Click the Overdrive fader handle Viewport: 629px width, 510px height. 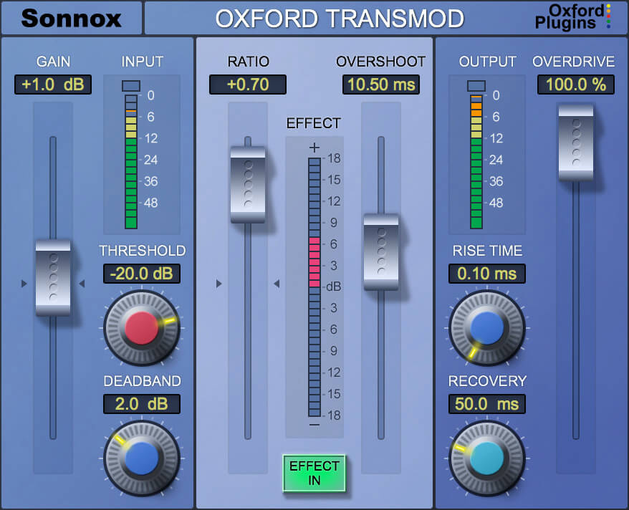[576, 142]
